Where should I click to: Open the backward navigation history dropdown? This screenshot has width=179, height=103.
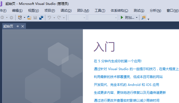click(x=7, y=18)
